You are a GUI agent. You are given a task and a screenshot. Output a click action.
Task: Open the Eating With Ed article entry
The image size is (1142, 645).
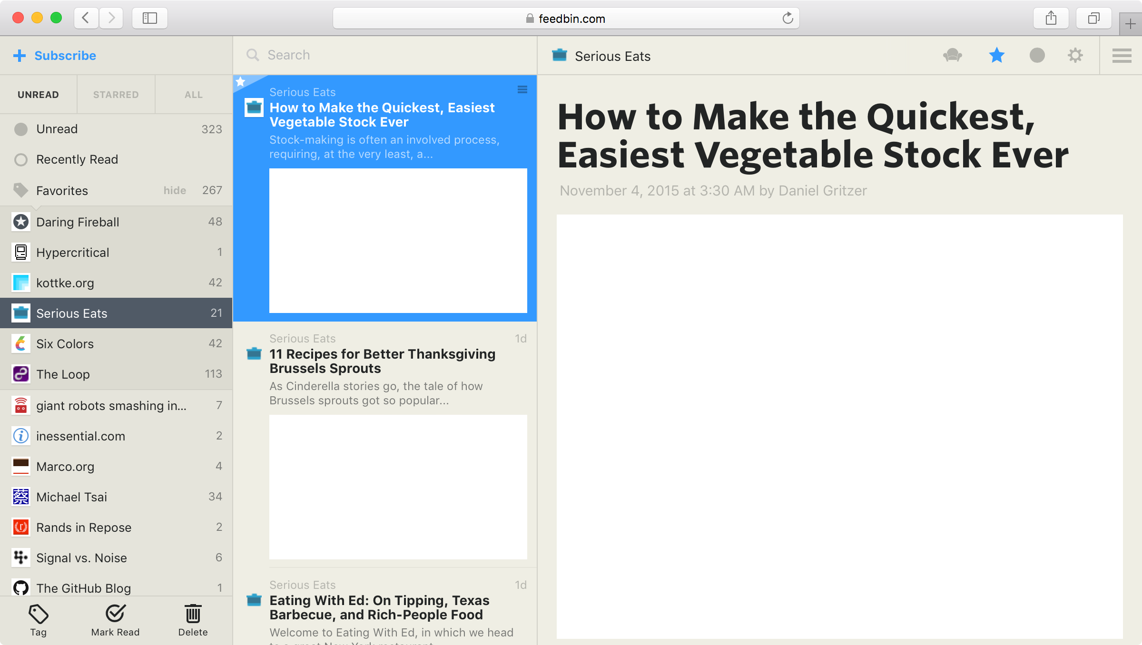click(x=385, y=607)
